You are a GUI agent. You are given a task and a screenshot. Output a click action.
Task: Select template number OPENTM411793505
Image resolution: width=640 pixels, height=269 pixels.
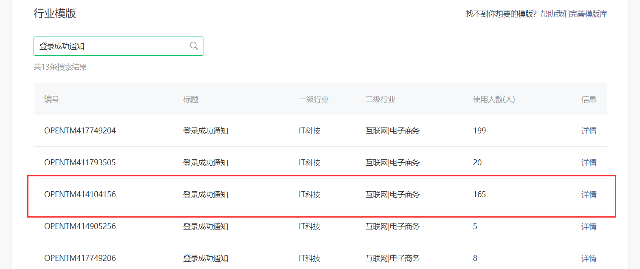(x=80, y=163)
